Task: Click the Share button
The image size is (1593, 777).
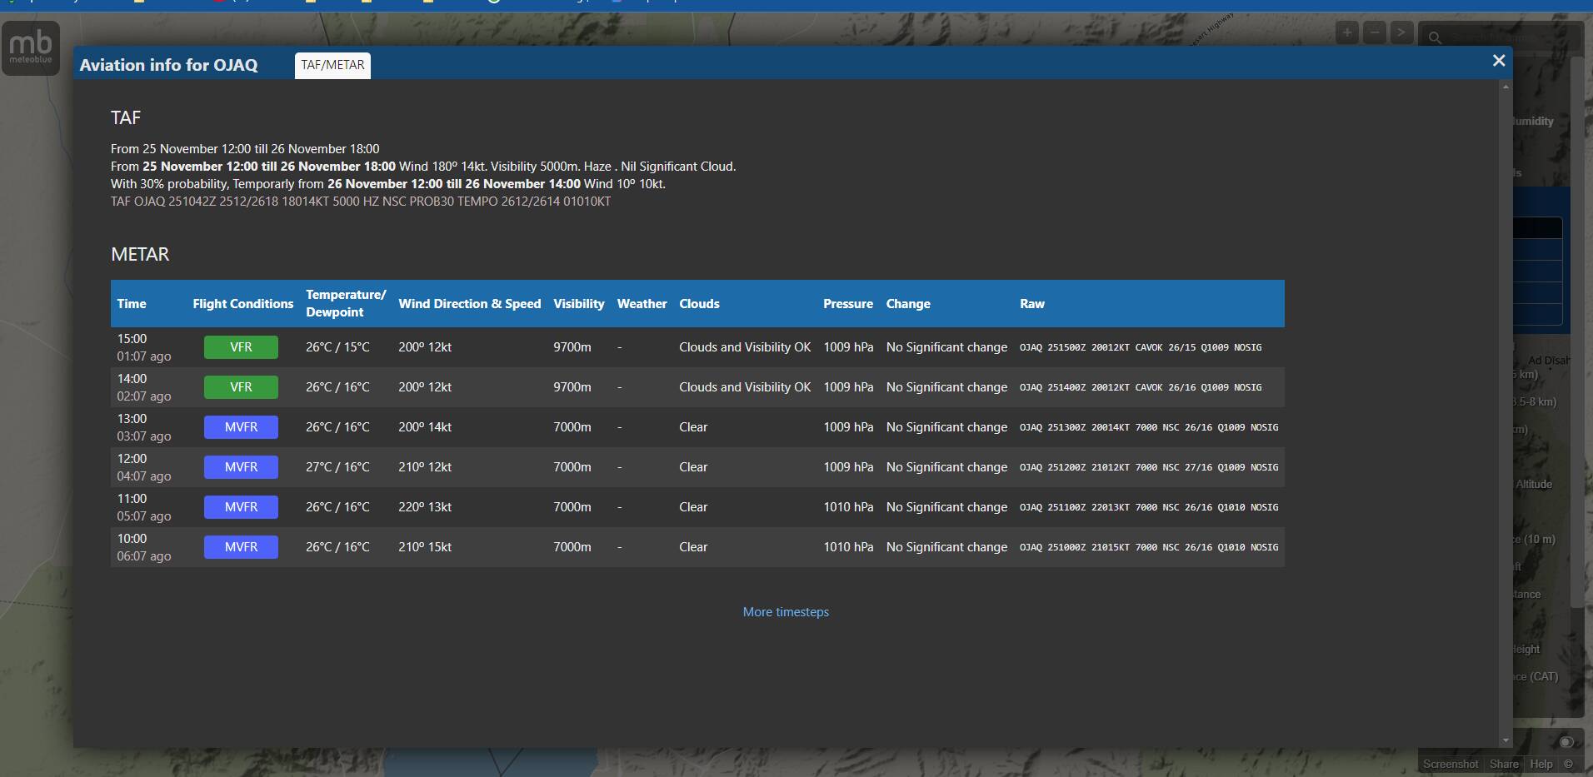Action: tap(1502, 763)
